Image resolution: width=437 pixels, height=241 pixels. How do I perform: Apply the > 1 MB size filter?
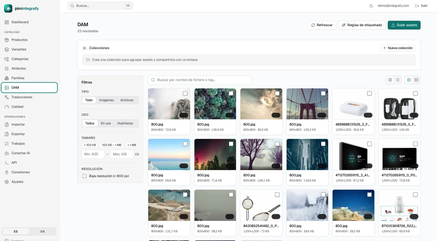[132, 145]
